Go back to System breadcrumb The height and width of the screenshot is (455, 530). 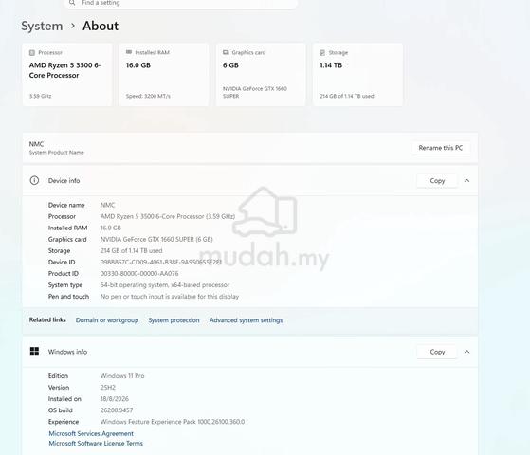click(42, 26)
